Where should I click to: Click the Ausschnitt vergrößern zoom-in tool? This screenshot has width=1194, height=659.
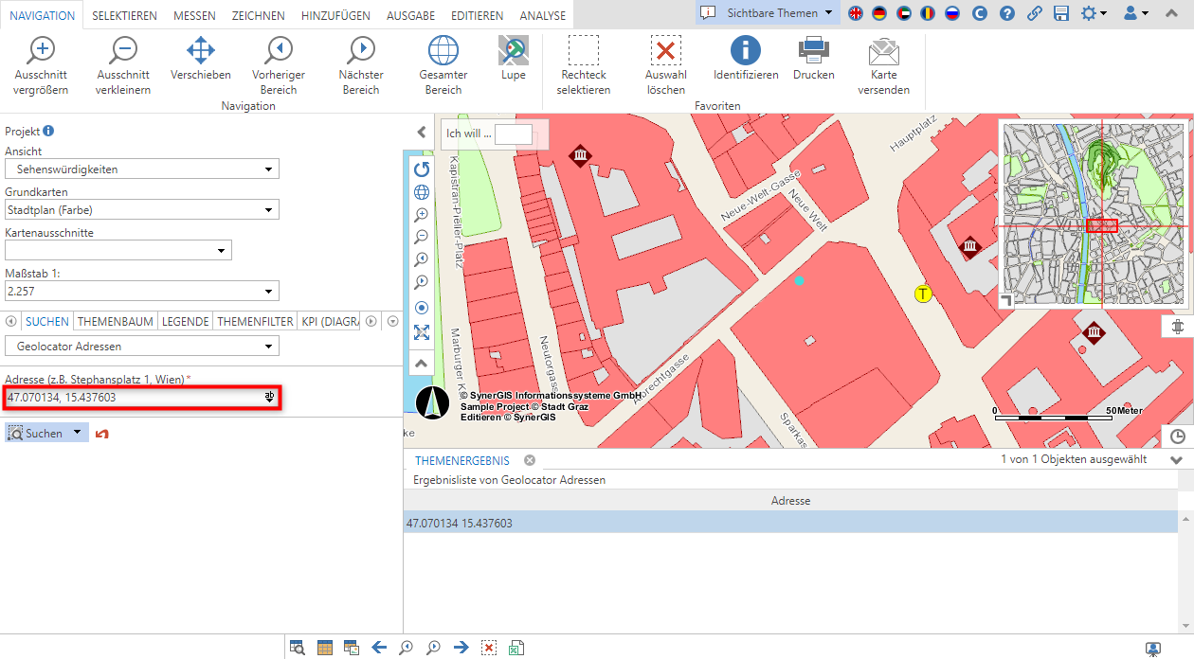[x=42, y=66]
